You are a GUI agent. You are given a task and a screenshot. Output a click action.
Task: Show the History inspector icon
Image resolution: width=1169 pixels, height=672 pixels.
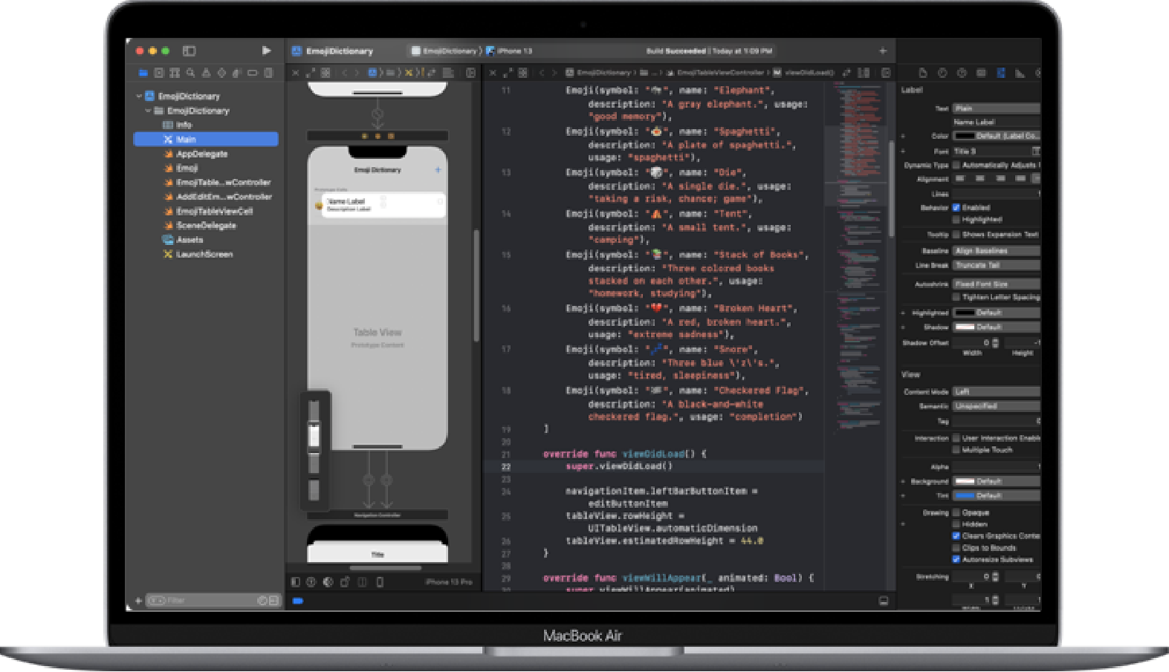[942, 73]
